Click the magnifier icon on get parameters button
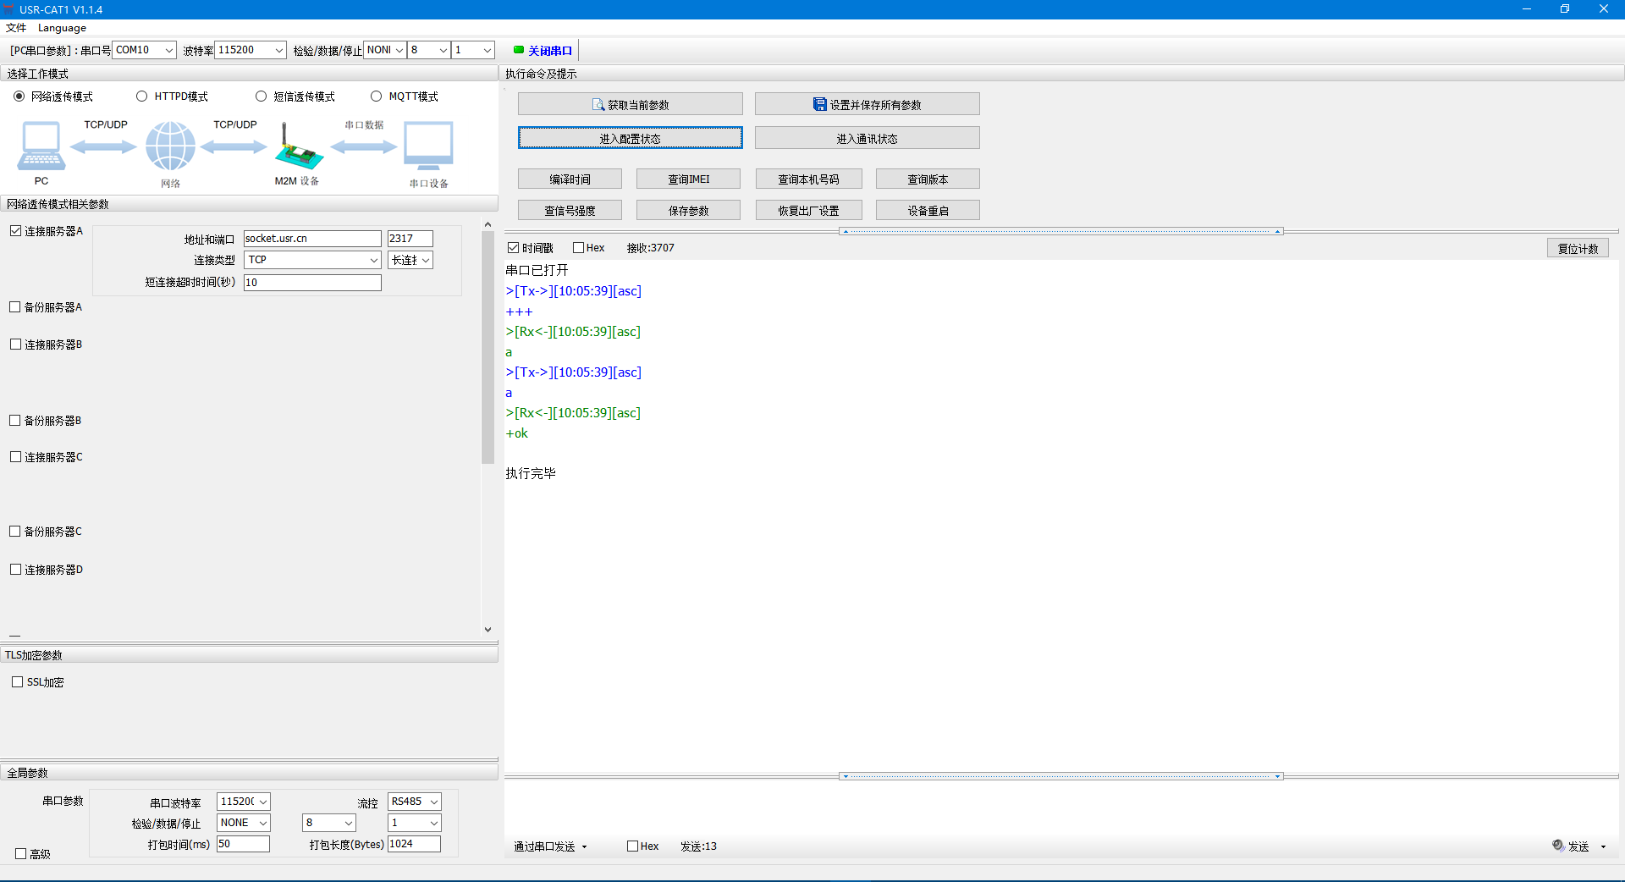1625x882 pixels. click(x=598, y=105)
